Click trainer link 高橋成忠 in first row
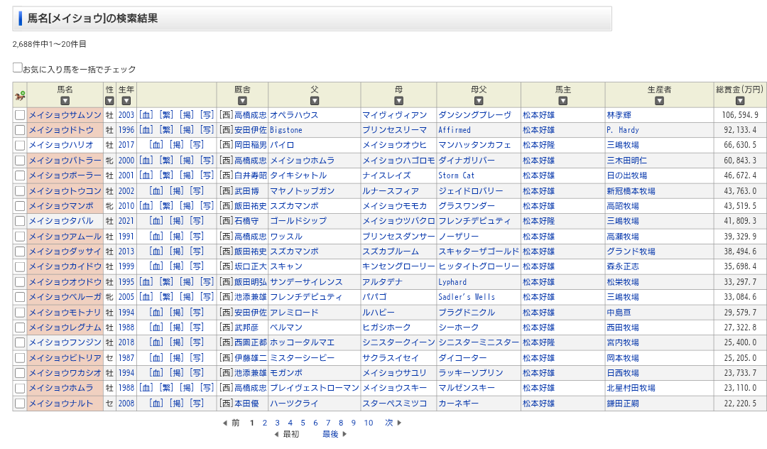 (x=250, y=115)
